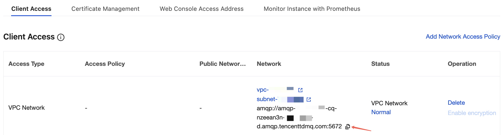The height and width of the screenshot is (135, 503).
Task: Click the Access Policy column header
Action: click(x=105, y=64)
